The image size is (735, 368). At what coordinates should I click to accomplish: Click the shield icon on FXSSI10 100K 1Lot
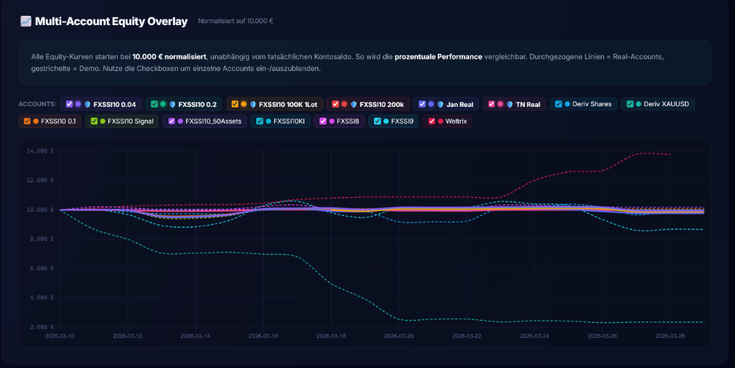pos(253,104)
